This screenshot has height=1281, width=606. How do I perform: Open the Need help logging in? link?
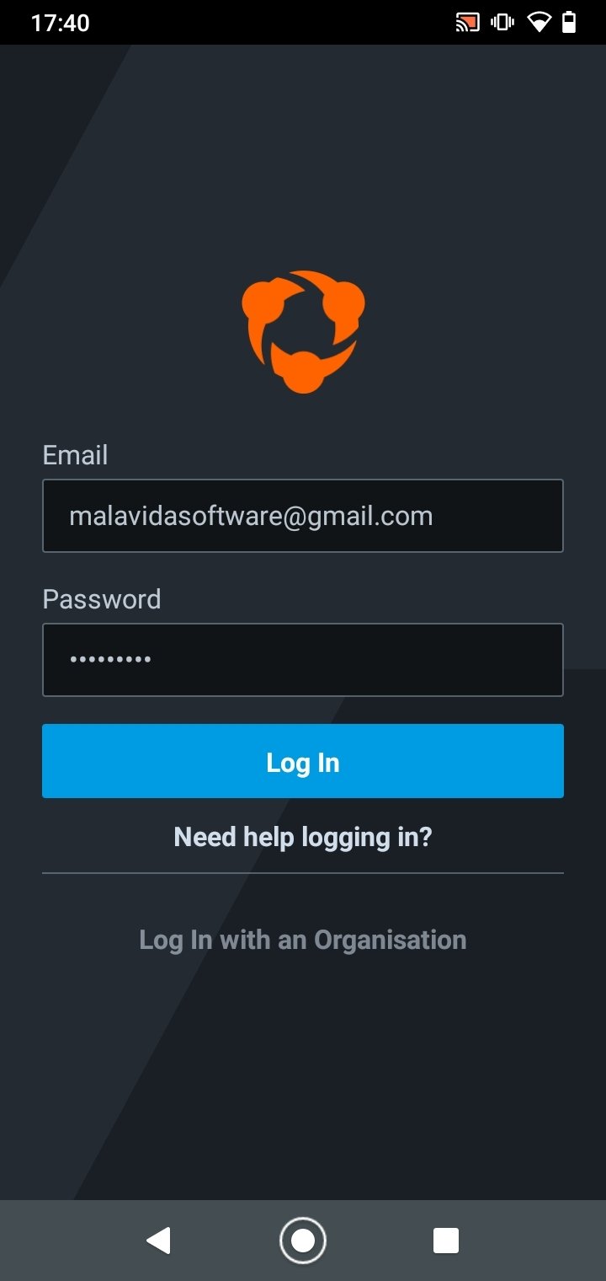tap(303, 837)
